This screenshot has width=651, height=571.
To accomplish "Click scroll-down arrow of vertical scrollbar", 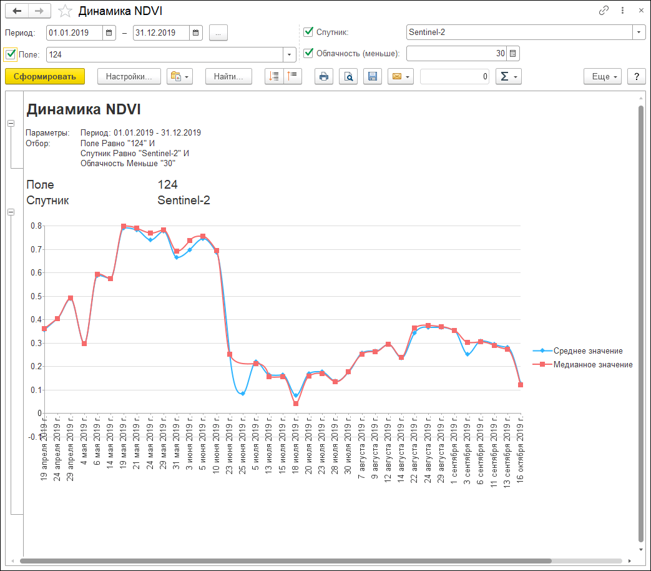I will pos(641,549).
